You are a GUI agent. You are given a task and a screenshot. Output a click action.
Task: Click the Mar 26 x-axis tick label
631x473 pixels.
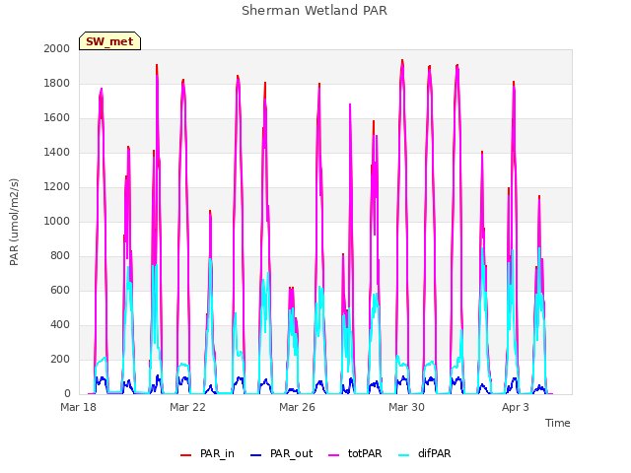pyautogui.click(x=297, y=407)
